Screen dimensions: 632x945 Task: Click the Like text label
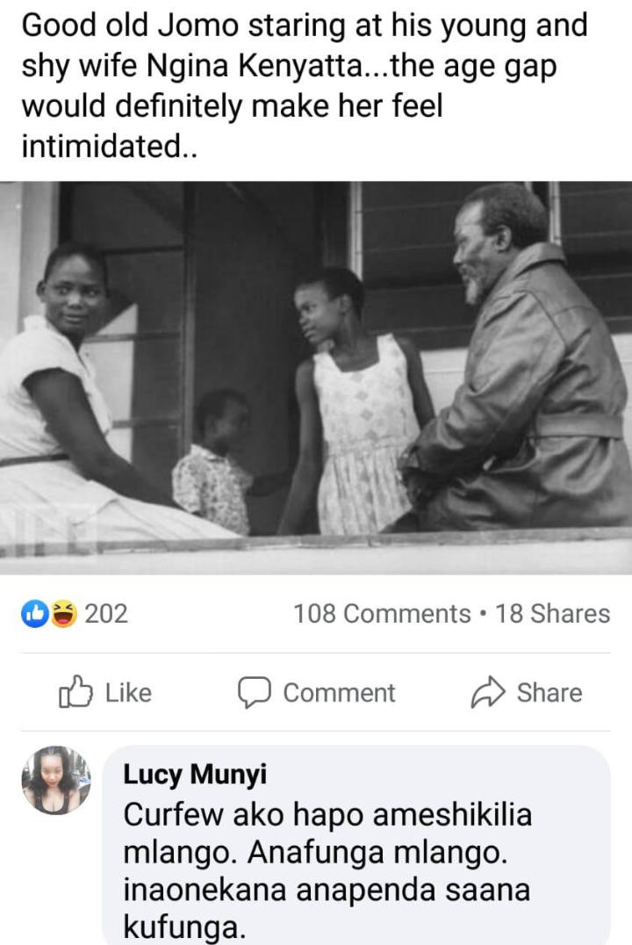point(128,692)
